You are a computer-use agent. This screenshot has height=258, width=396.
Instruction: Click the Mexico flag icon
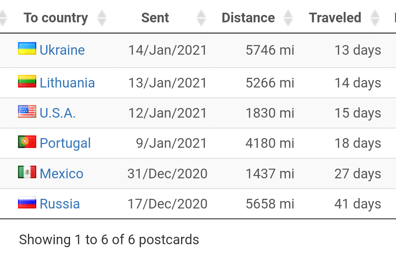pos(27,172)
